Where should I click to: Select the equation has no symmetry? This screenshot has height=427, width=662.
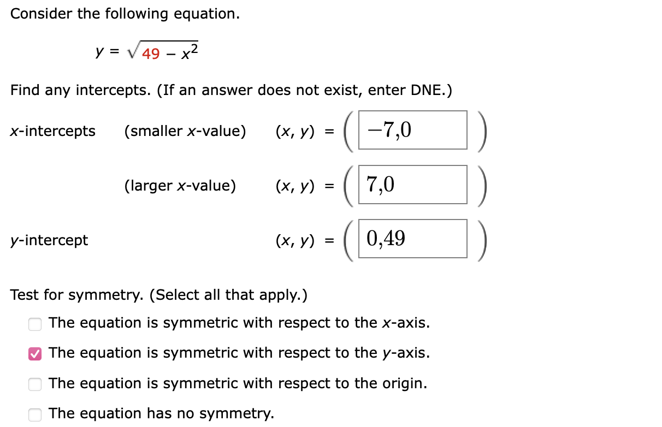click(35, 414)
